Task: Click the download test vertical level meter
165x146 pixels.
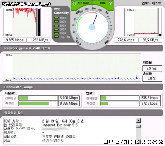Action: 39,22
